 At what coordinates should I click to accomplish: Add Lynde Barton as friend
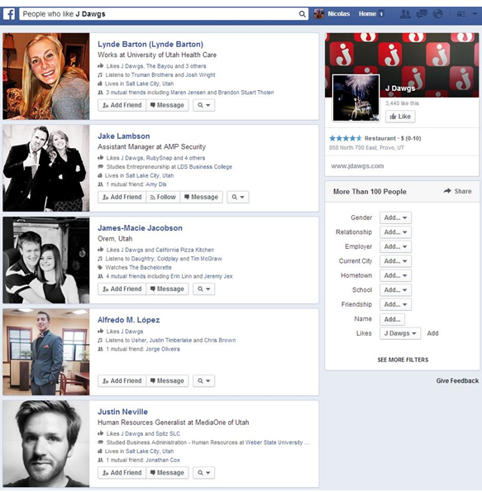122,105
